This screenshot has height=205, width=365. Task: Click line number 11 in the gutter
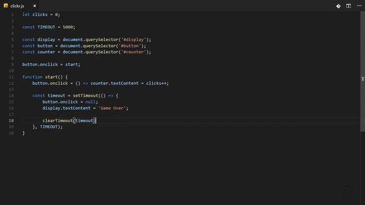click(x=11, y=77)
